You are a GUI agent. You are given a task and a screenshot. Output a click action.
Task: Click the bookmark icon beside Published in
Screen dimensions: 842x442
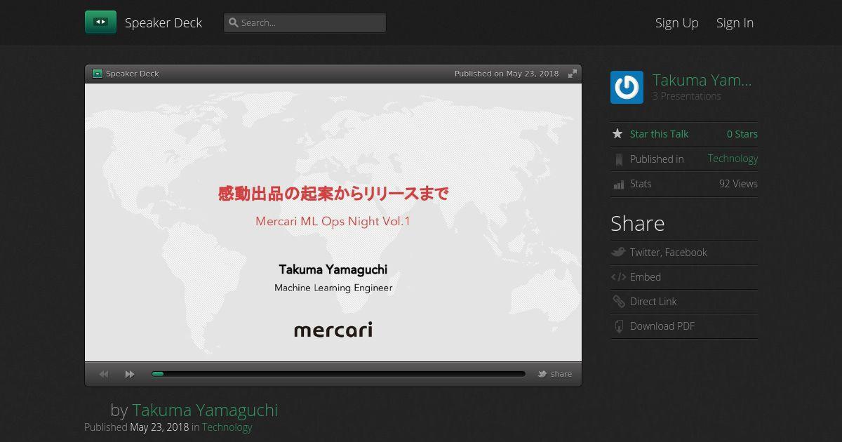(618, 159)
